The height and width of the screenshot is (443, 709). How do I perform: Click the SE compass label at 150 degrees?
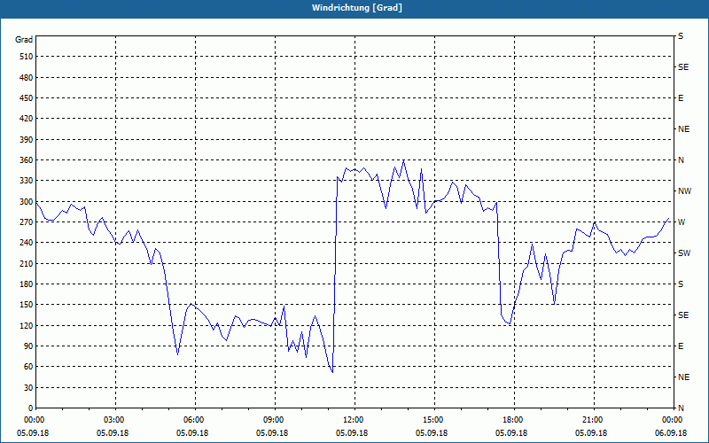pyautogui.click(x=683, y=315)
